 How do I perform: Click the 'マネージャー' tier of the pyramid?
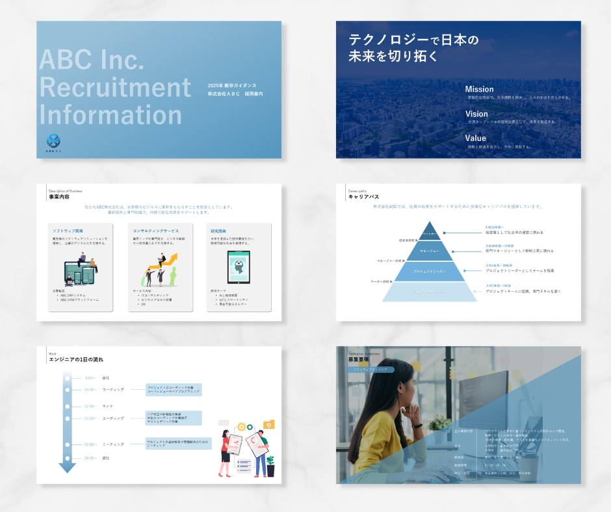coord(430,251)
